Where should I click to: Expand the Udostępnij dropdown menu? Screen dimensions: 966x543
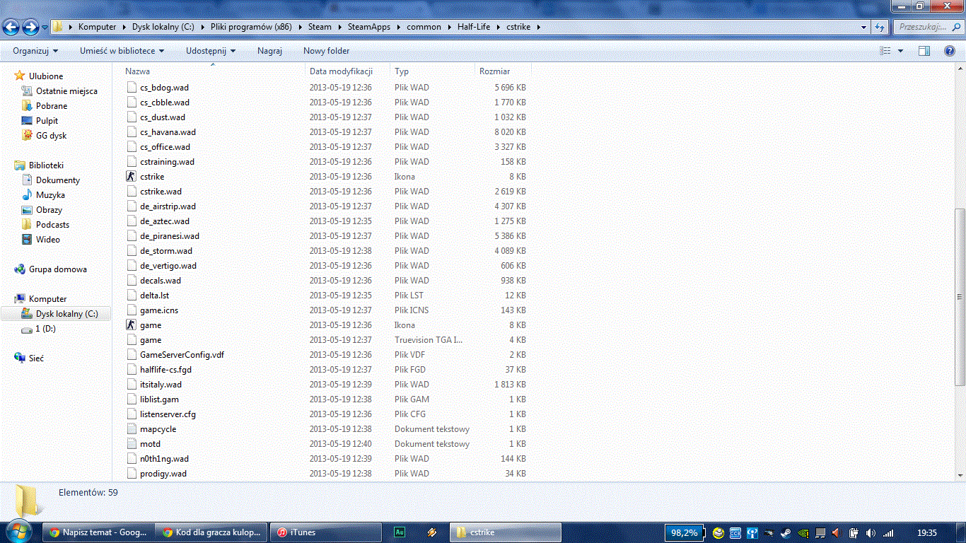[210, 51]
